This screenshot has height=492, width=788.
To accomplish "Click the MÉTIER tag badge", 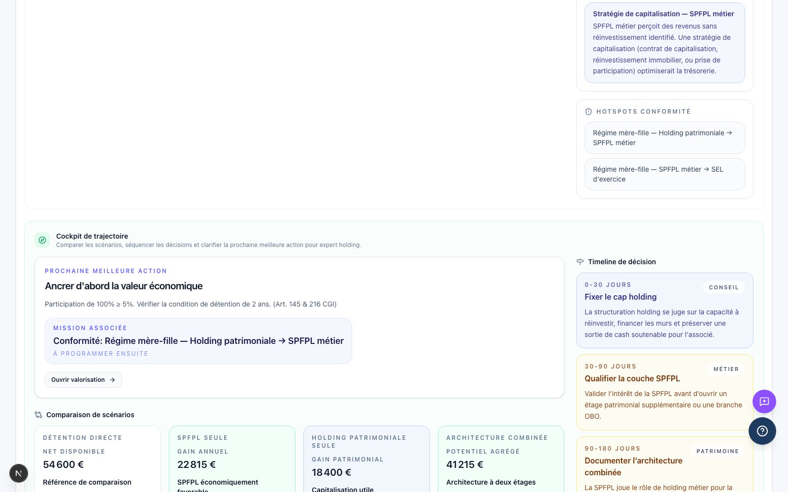I will [726, 369].
